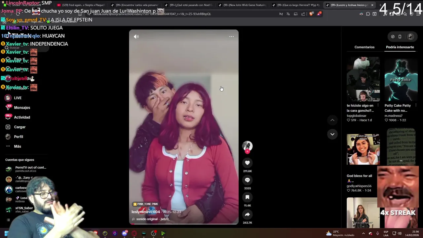423x238 pixels.
Task: Click the coins icon in TikTok's top bar
Action: click(393, 37)
